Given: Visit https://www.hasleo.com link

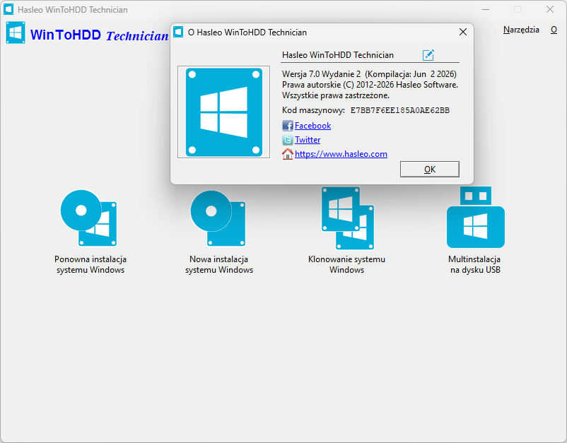Looking at the screenshot, I should pos(341,154).
